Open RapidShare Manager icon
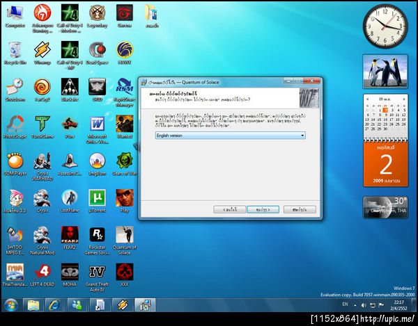 (x=125, y=92)
